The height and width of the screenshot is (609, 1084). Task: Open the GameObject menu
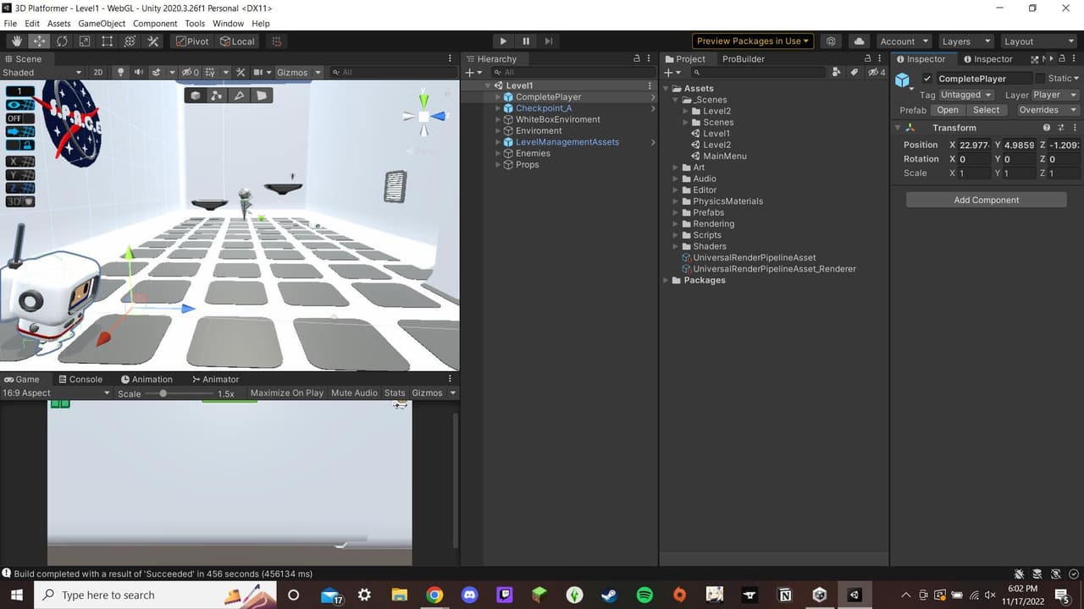pos(102,24)
